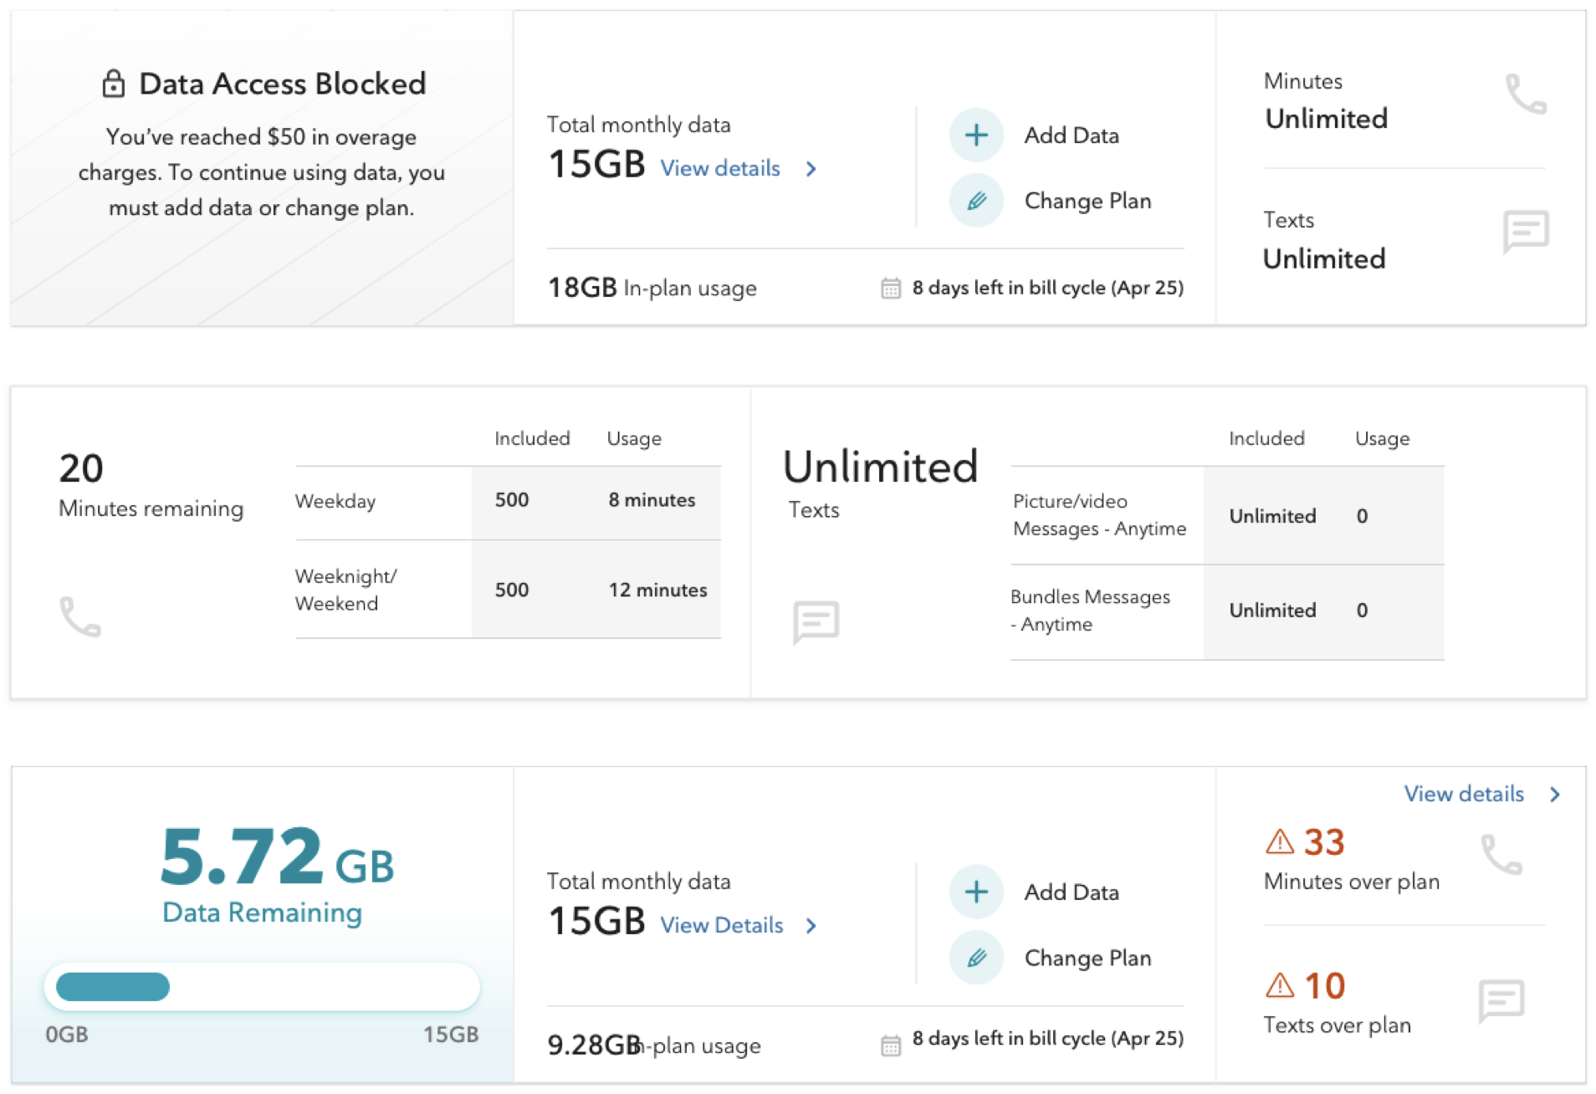1596x1094 pixels.
Task: Open View details link in the top card
Action: point(719,169)
